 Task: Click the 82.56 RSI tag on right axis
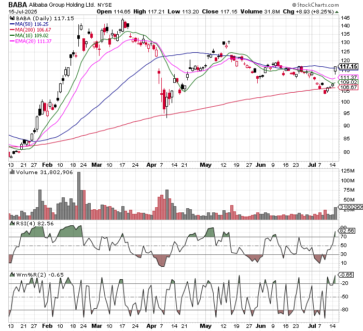(346, 231)
